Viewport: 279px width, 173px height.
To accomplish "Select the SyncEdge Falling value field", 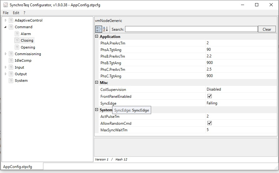I will (x=240, y=103).
